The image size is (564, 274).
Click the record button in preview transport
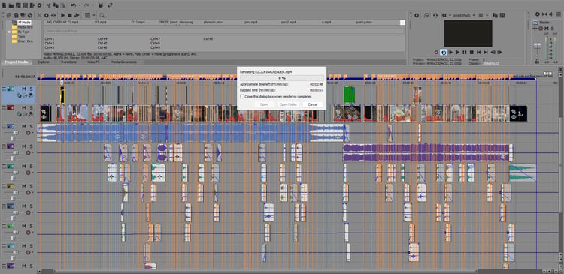[436, 52]
